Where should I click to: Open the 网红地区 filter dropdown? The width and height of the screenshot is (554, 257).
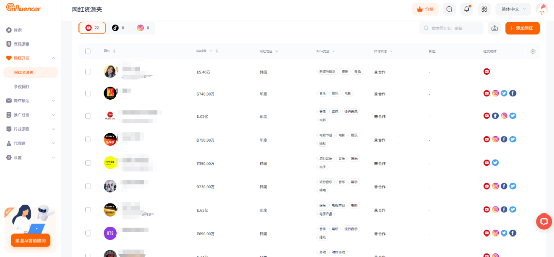click(276, 51)
